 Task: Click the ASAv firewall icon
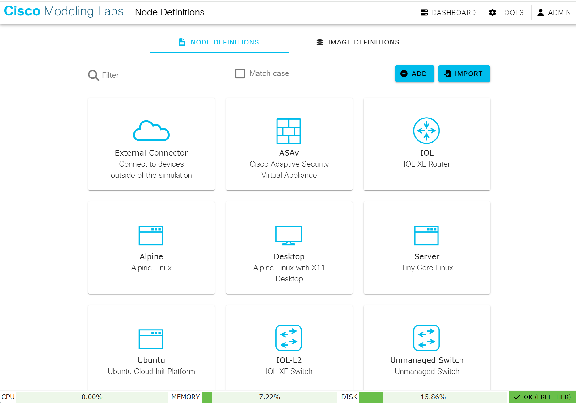point(289,131)
